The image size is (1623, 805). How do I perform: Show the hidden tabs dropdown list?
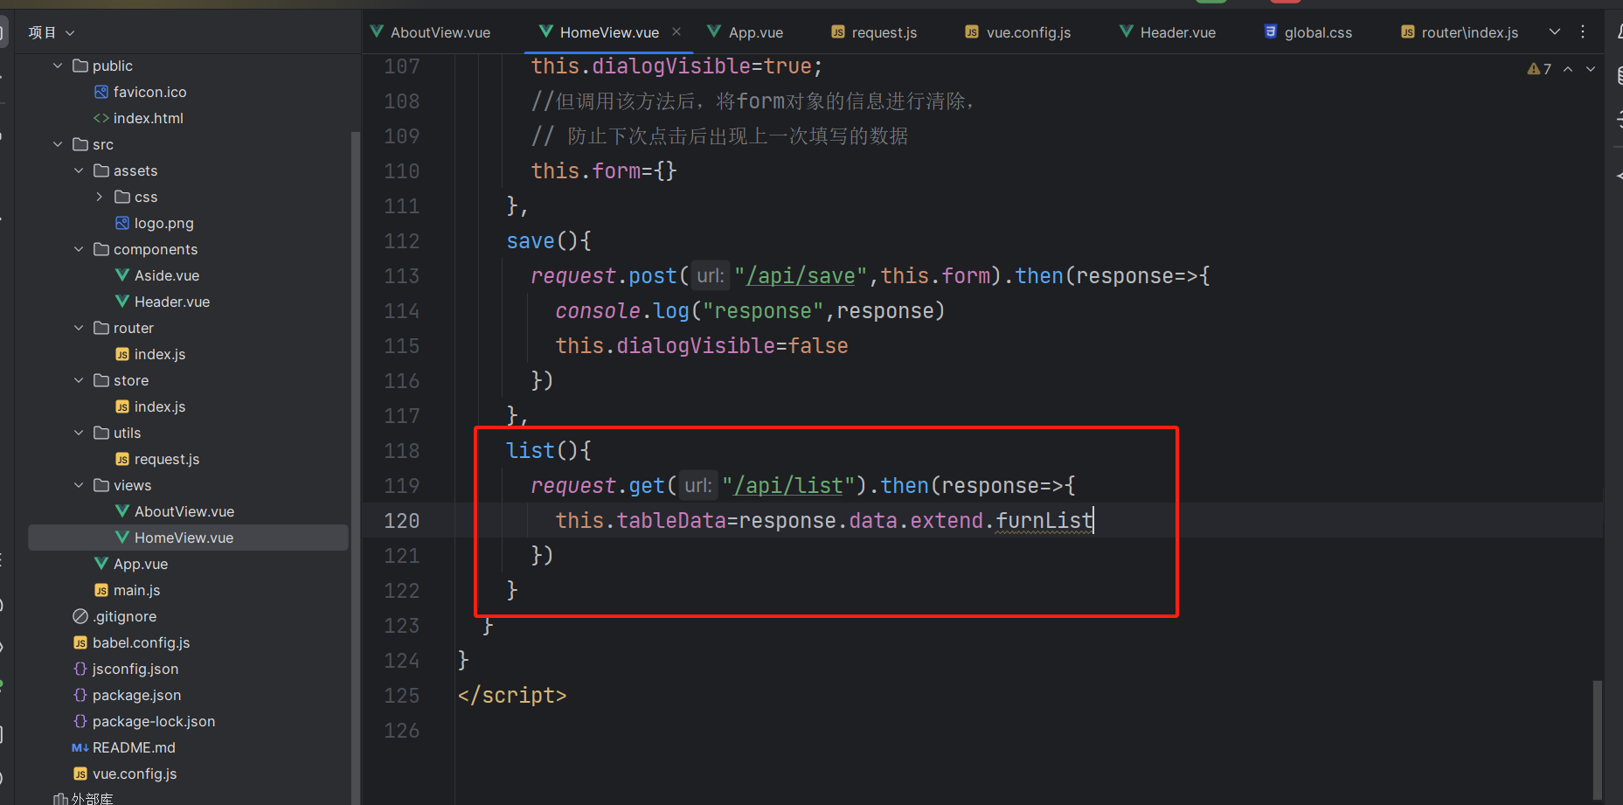coord(1555,31)
